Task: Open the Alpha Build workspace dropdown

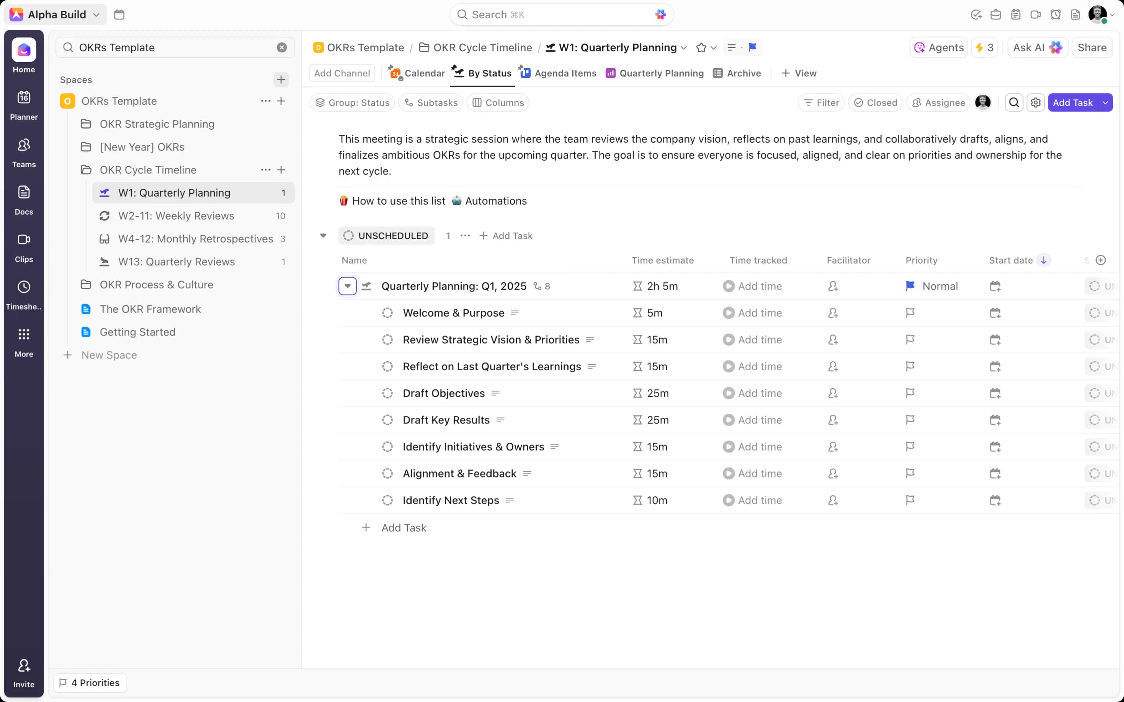Action: pos(97,15)
